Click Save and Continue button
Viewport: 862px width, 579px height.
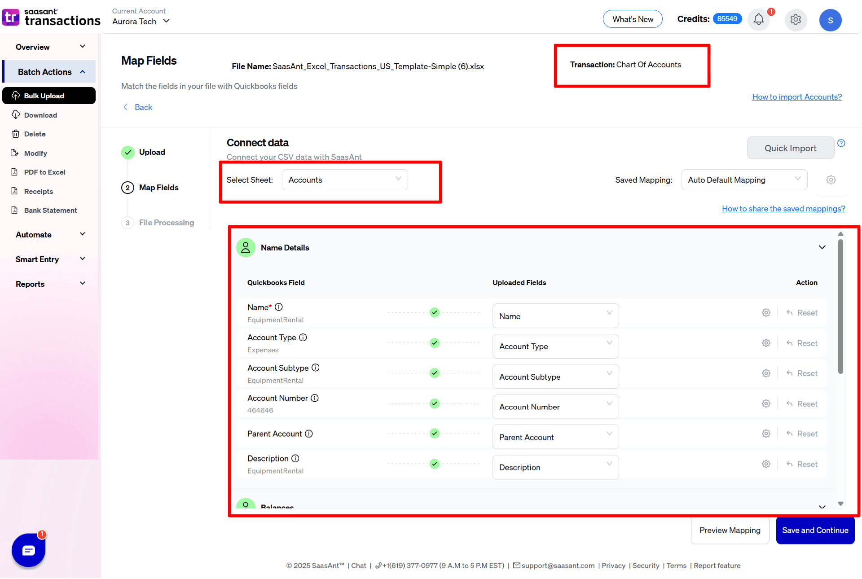coord(815,531)
